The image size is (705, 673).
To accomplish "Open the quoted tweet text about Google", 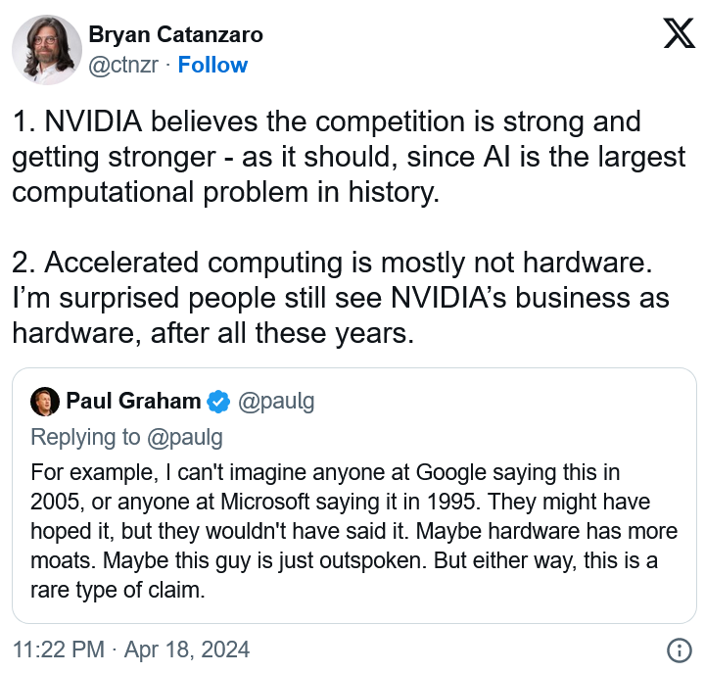I will 353,531.
